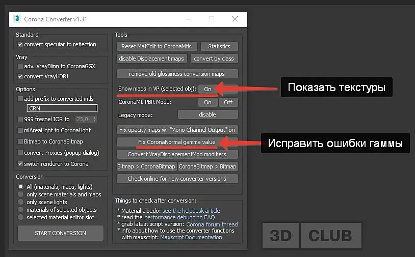Check the 999 fresnel IOR to option

[x=20, y=119]
